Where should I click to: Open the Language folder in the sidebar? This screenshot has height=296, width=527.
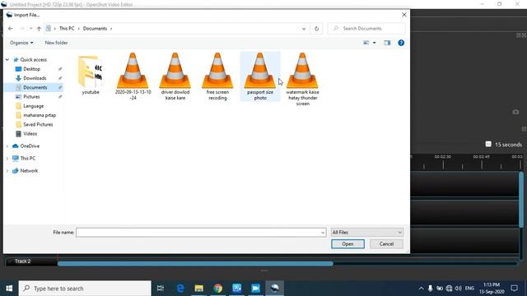click(x=33, y=106)
